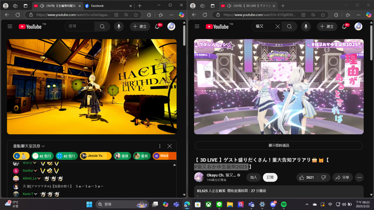Dislike the Okayu video
374x210 pixels.
click(324, 178)
